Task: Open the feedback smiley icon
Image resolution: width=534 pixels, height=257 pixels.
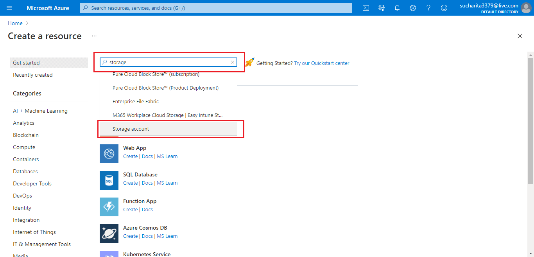Action: (444, 8)
